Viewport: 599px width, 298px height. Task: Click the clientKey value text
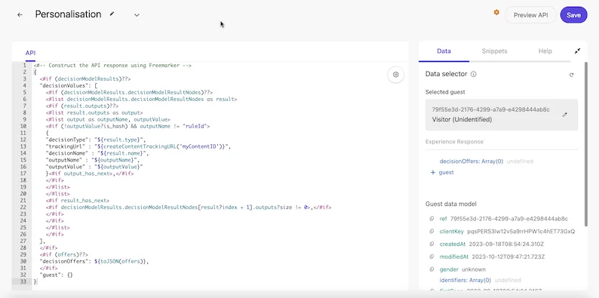[x=521, y=232]
